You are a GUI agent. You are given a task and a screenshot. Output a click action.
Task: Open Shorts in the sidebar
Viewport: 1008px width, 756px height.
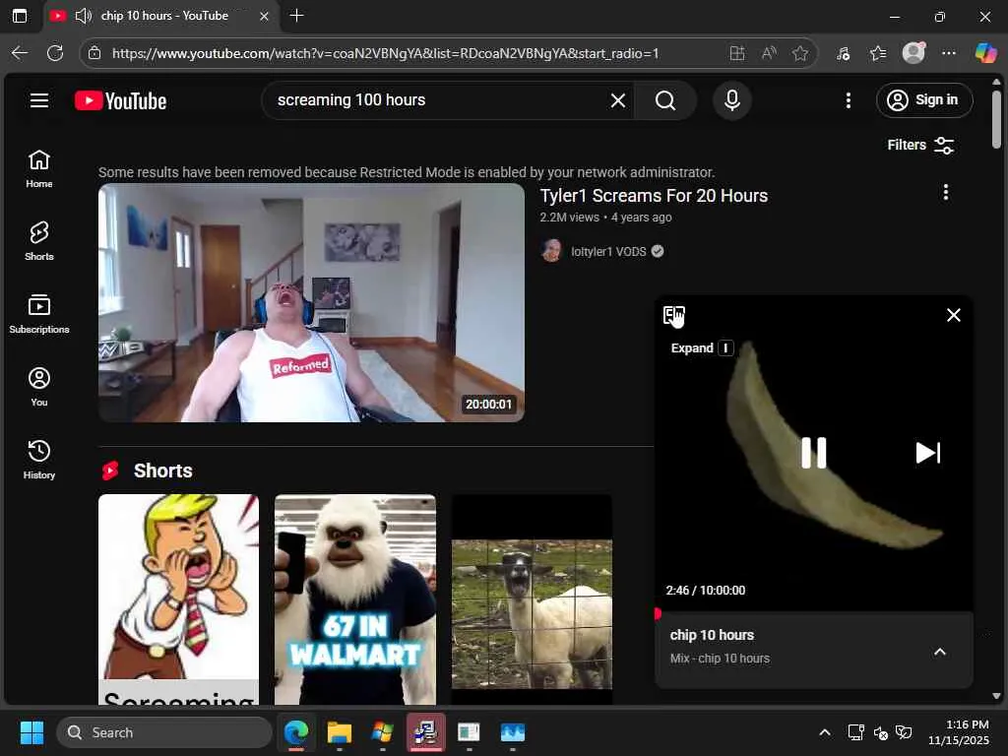tap(39, 242)
